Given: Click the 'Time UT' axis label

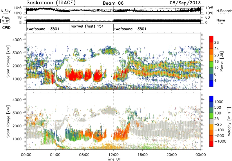Looking at the screenshot, I should [x=113, y=159].
